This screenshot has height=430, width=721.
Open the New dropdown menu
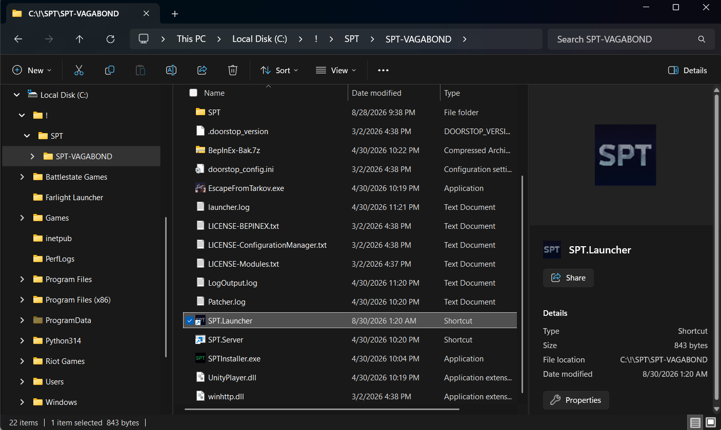coord(32,70)
